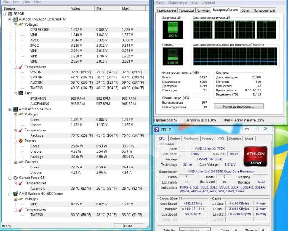This screenshot has width=288, height=231.
Task: Click the Память 2,05 ГБ usage meter
Action: click(173, 56)
